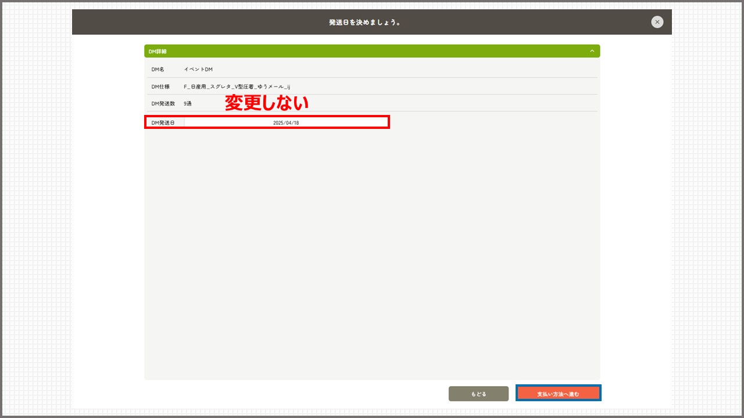
Task: Click the 支払い方法へ進む button
Action: (x=558, y=394)
